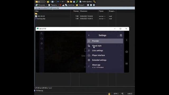
Task: Click the plus select files icon
Action: click(x=88, y=5)
